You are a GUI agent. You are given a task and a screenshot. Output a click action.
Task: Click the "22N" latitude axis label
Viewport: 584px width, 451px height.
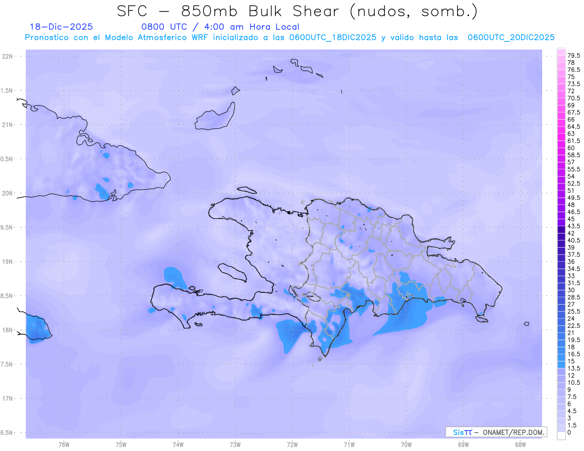coord(8,56)
